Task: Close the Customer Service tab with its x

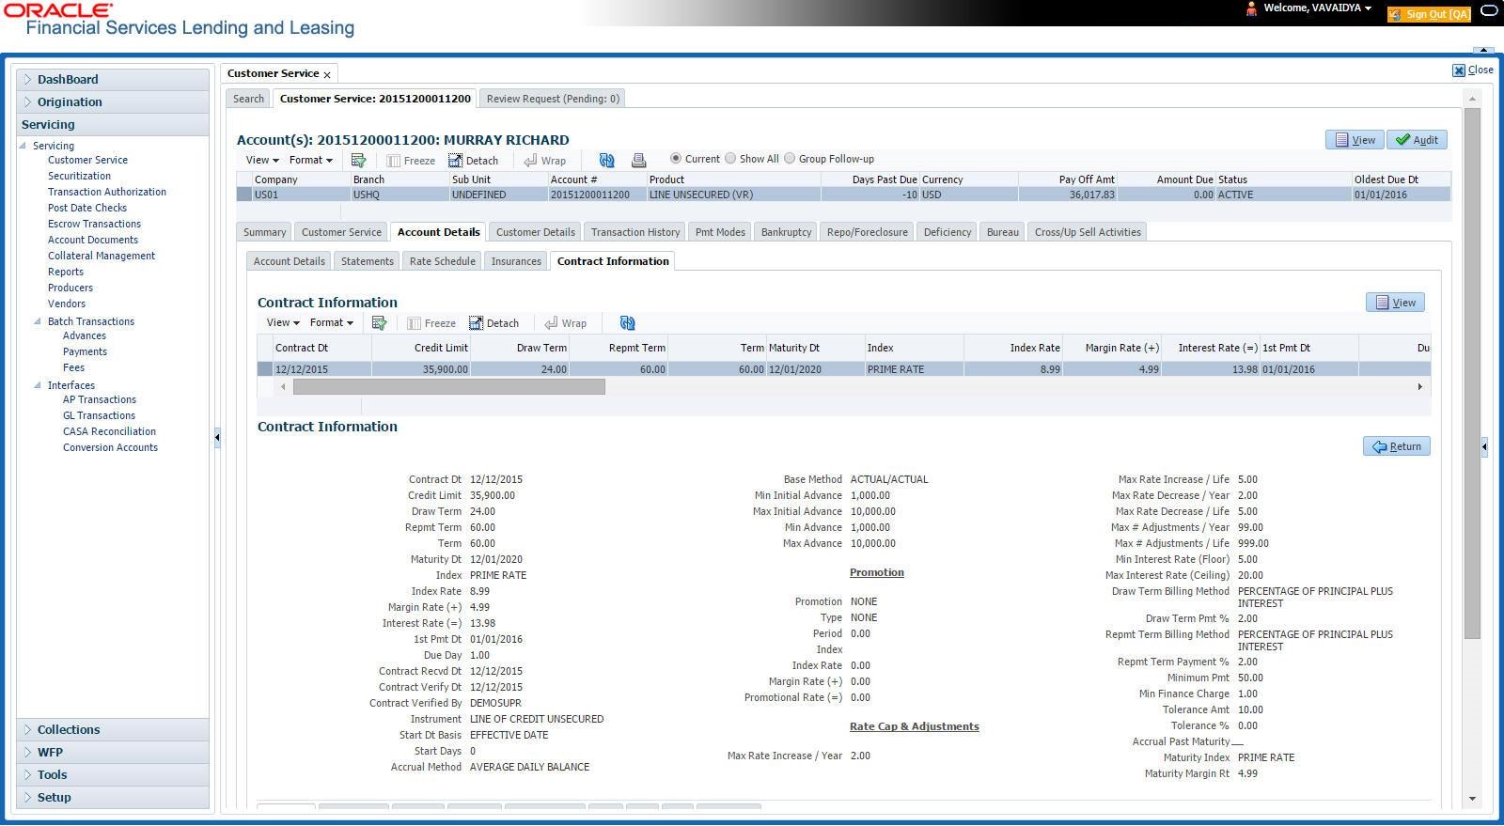Action: click(327, 74)
